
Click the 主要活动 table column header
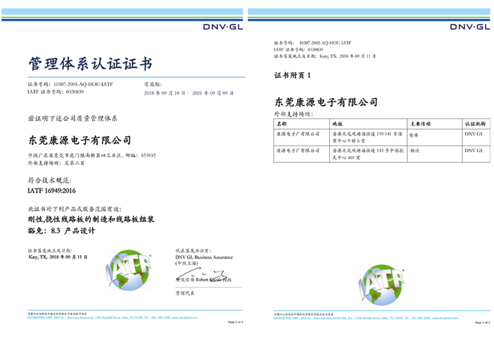420,124
